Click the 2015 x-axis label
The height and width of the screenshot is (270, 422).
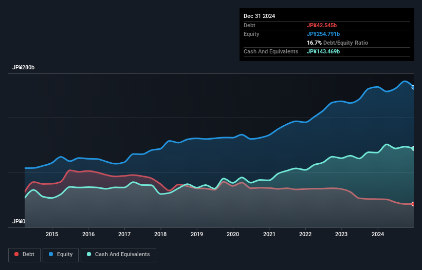tap(52, 234)
